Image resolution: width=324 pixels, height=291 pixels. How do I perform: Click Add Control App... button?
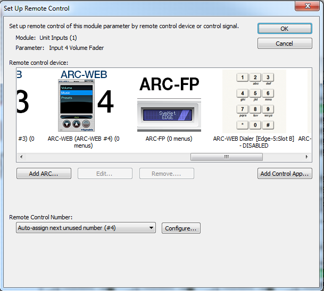(285, 174)
